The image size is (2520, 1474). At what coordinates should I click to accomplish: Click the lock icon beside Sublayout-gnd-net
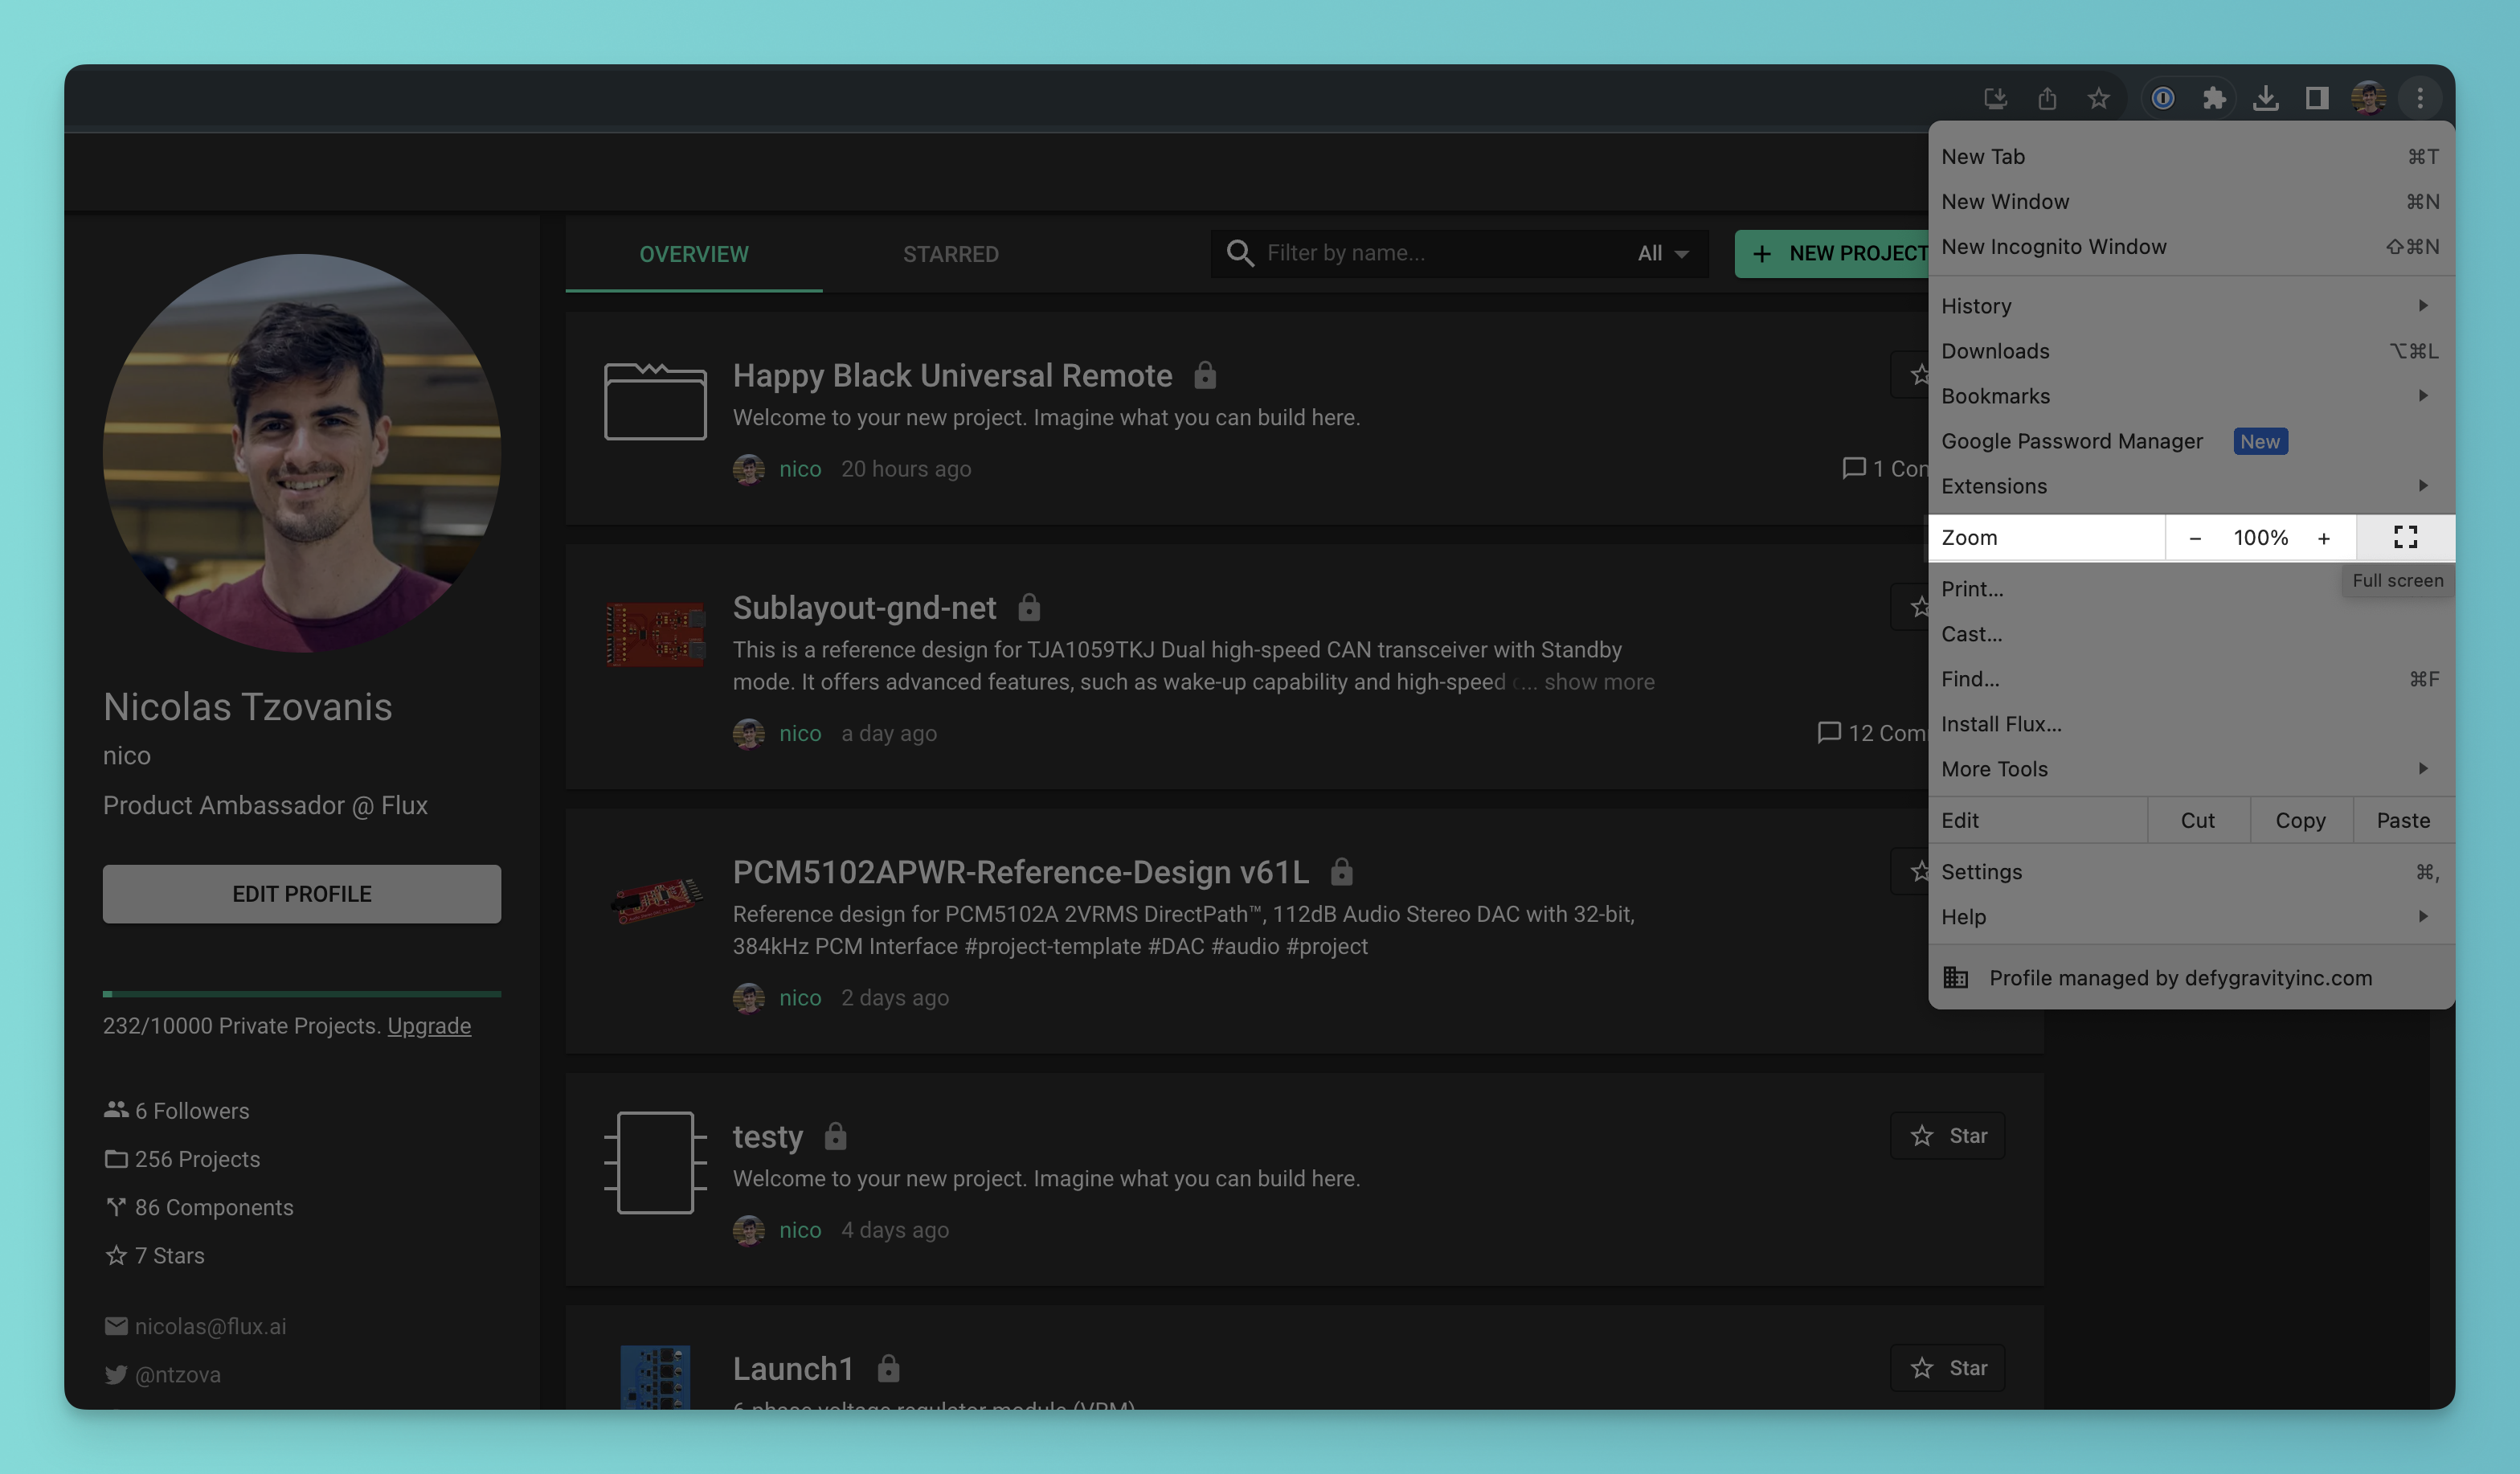coord(1029,607)
